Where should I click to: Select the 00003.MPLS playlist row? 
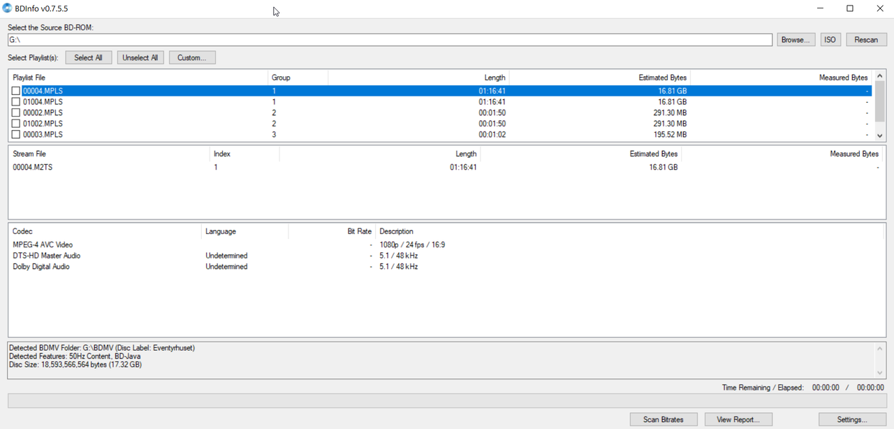coord(441,134)
